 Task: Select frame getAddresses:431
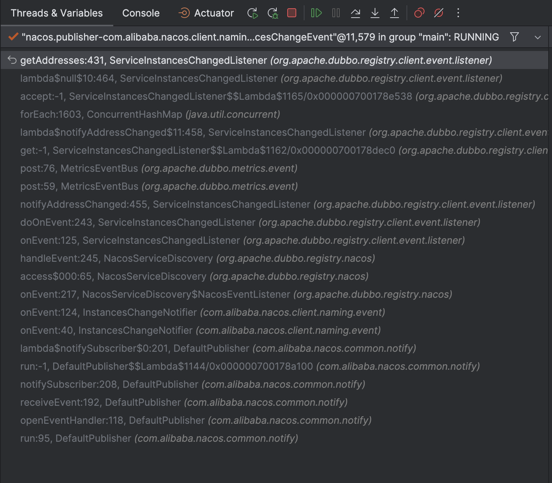[x=274, y=60]
